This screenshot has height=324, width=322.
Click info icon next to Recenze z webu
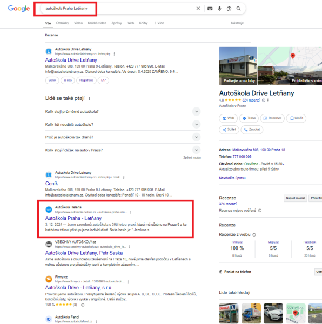tap(254, 235)
